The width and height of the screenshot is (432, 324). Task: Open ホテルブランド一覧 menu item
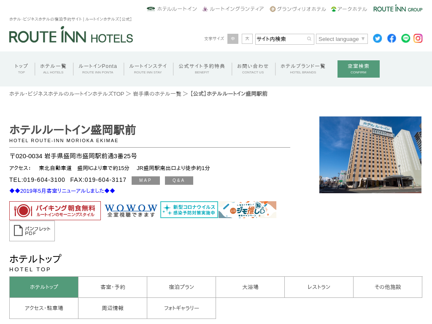pos(303,69)
